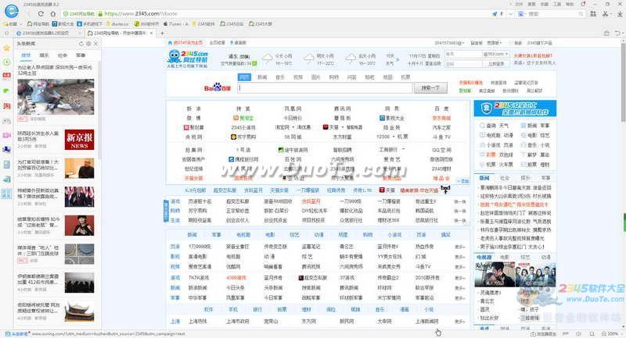
Task: Open the user account dropdown in page header
Action: coord(449,43)
